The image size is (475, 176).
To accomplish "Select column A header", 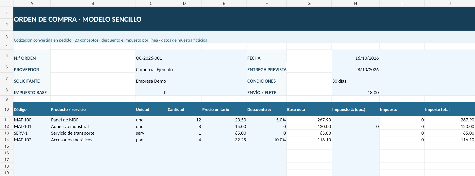I will coord(32,3).
